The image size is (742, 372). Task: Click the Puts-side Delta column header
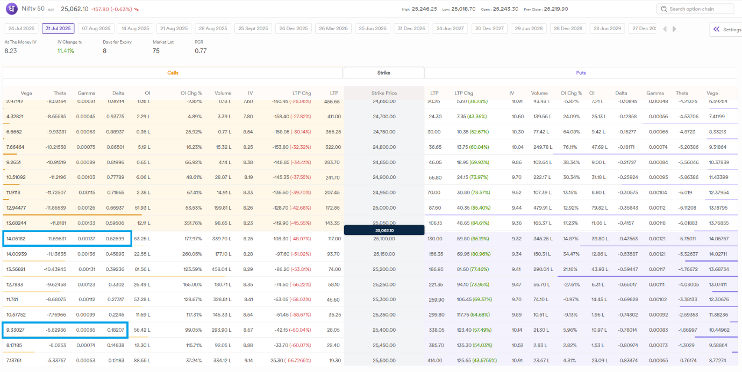click(622, 93)
